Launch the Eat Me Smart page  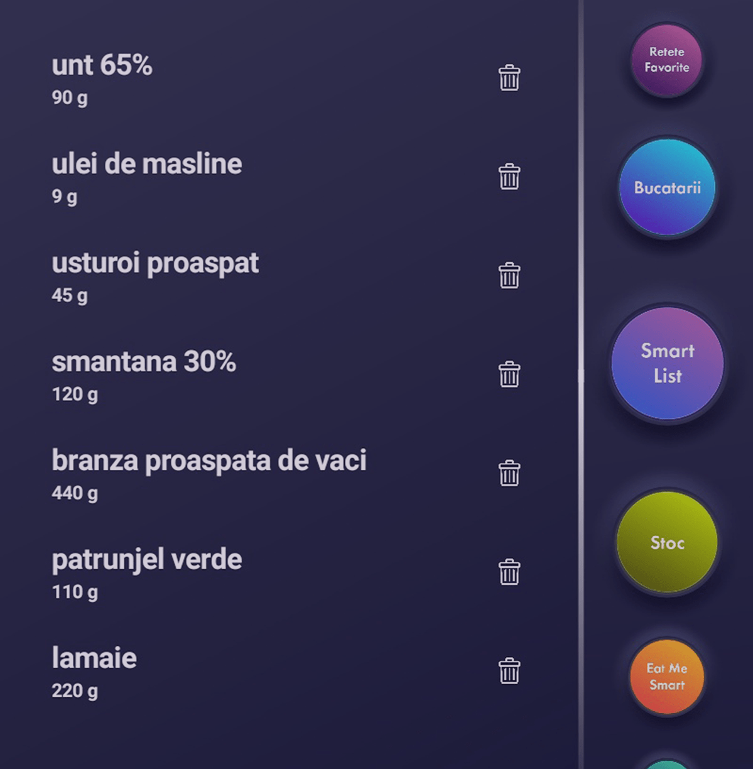click(666, 677)
